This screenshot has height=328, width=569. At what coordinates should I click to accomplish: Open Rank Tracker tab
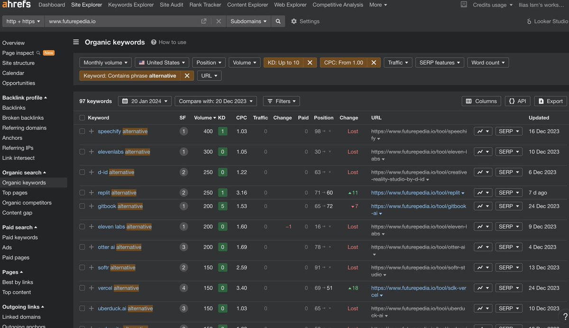click(205, 5)
